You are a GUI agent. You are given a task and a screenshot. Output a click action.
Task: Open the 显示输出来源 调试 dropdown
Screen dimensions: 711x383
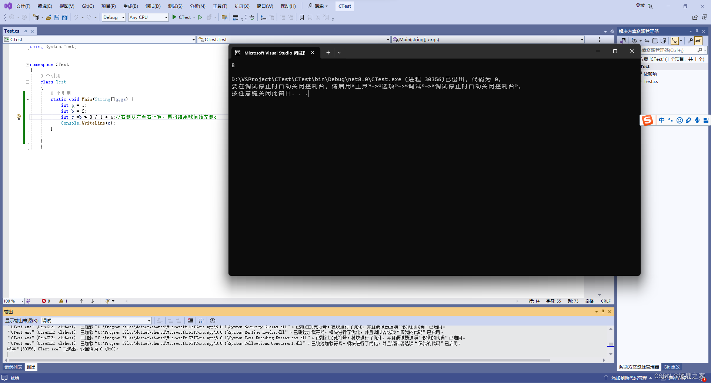pyautogui.click(x=96, y=321)
